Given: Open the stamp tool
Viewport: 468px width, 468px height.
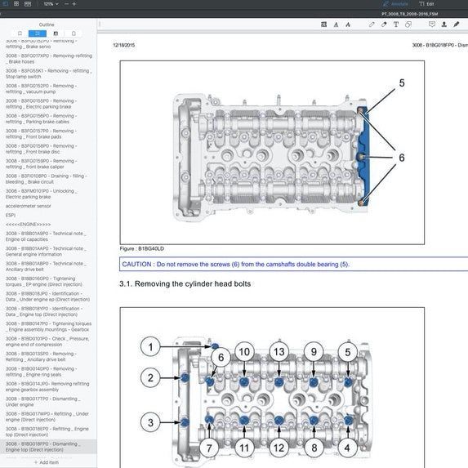Looking at the screenshot, I should pyautogui.click(x=443, y=25).
